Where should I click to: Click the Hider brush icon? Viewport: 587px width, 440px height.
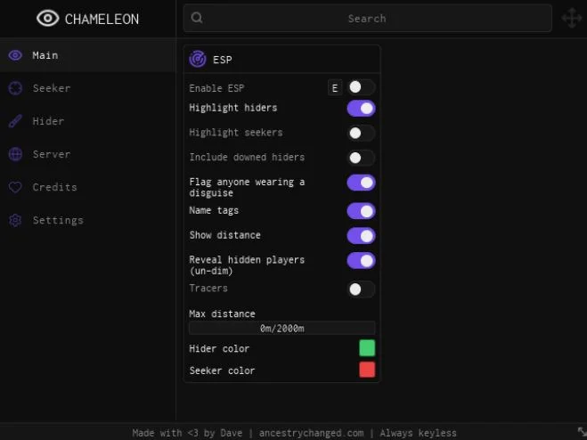[15, 121]
